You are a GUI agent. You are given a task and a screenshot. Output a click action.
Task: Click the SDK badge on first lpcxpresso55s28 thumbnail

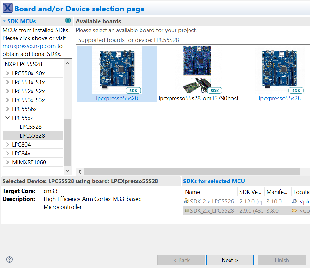tap(133, 90)
